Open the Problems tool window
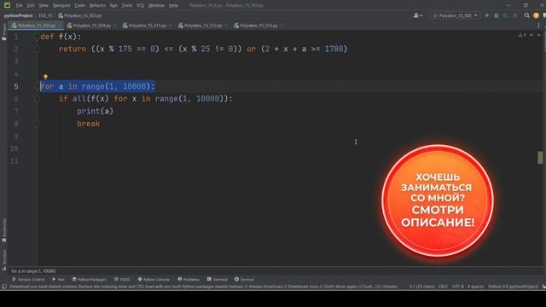The image size is (546, 307). pyautogui.click(x=189, y=279)
